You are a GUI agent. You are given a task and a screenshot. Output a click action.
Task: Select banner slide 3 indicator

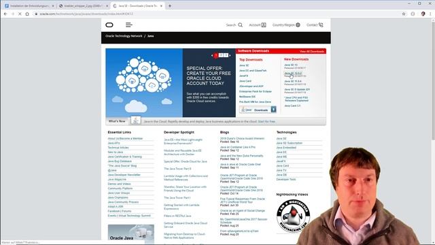pos(226,55)
